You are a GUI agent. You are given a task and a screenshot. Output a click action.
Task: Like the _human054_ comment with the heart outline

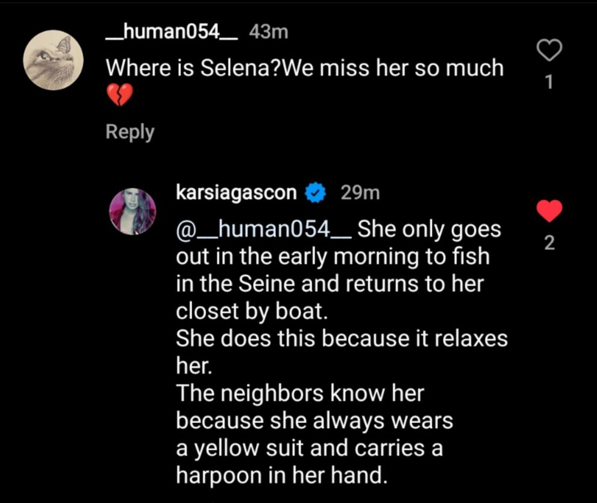[549, 51]
